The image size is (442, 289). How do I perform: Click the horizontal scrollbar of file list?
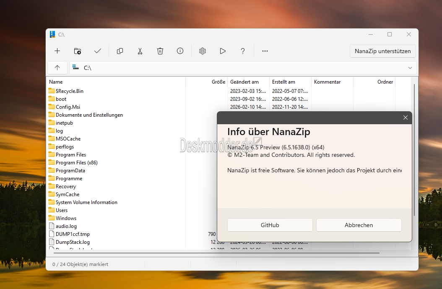click(x=214, y=253)
